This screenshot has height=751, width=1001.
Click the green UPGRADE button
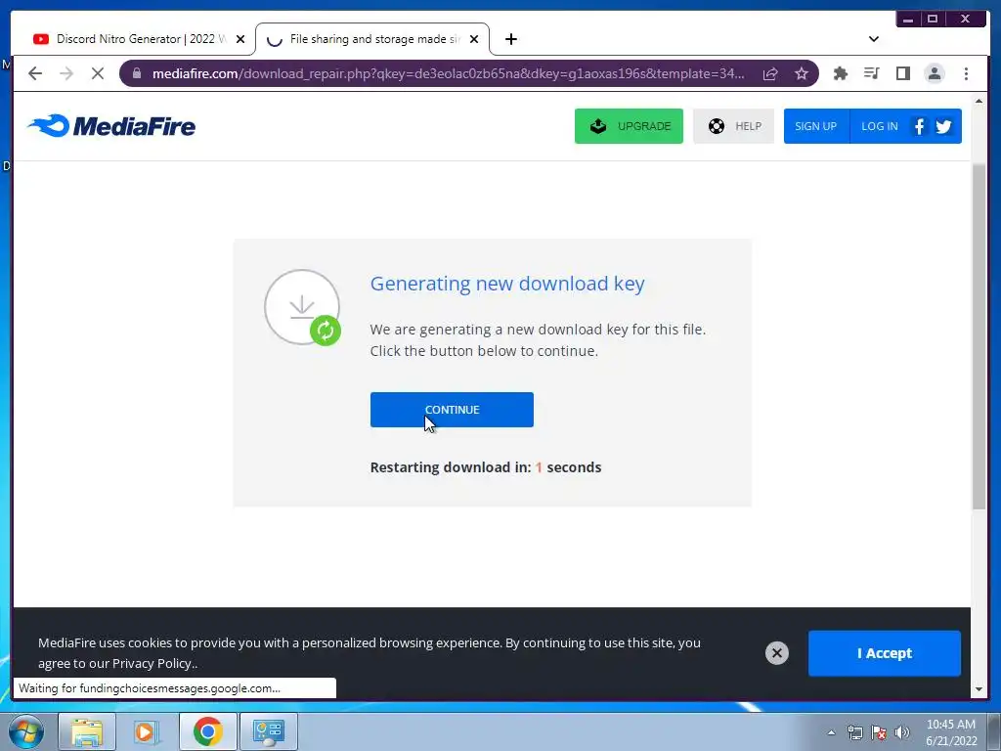629,126
